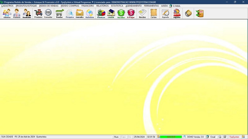Open the Vendas shopping cart icon

click(59, 14)
